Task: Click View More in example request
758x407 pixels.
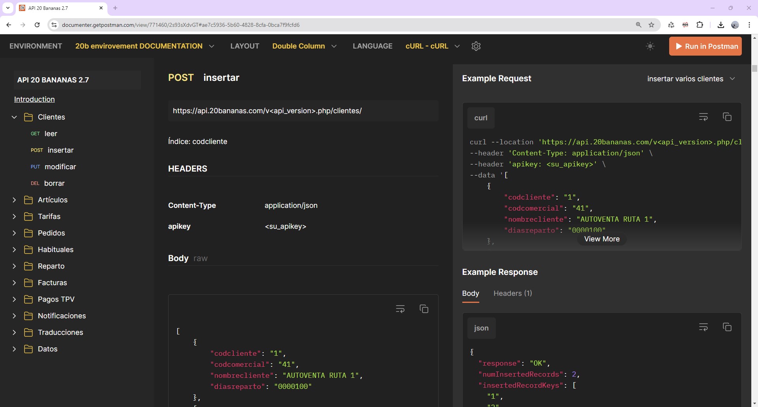Action: pos(602,239)
